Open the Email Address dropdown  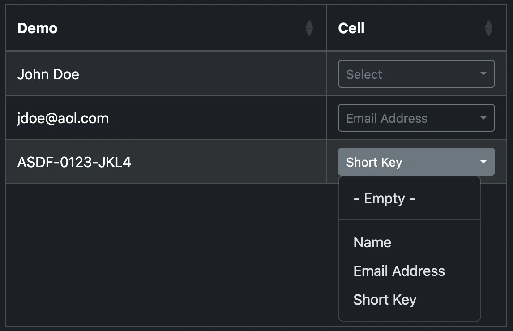tap(416, 118)
